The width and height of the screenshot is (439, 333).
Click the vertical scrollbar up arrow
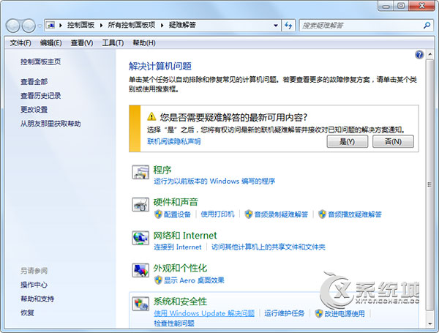coord(429,54)
